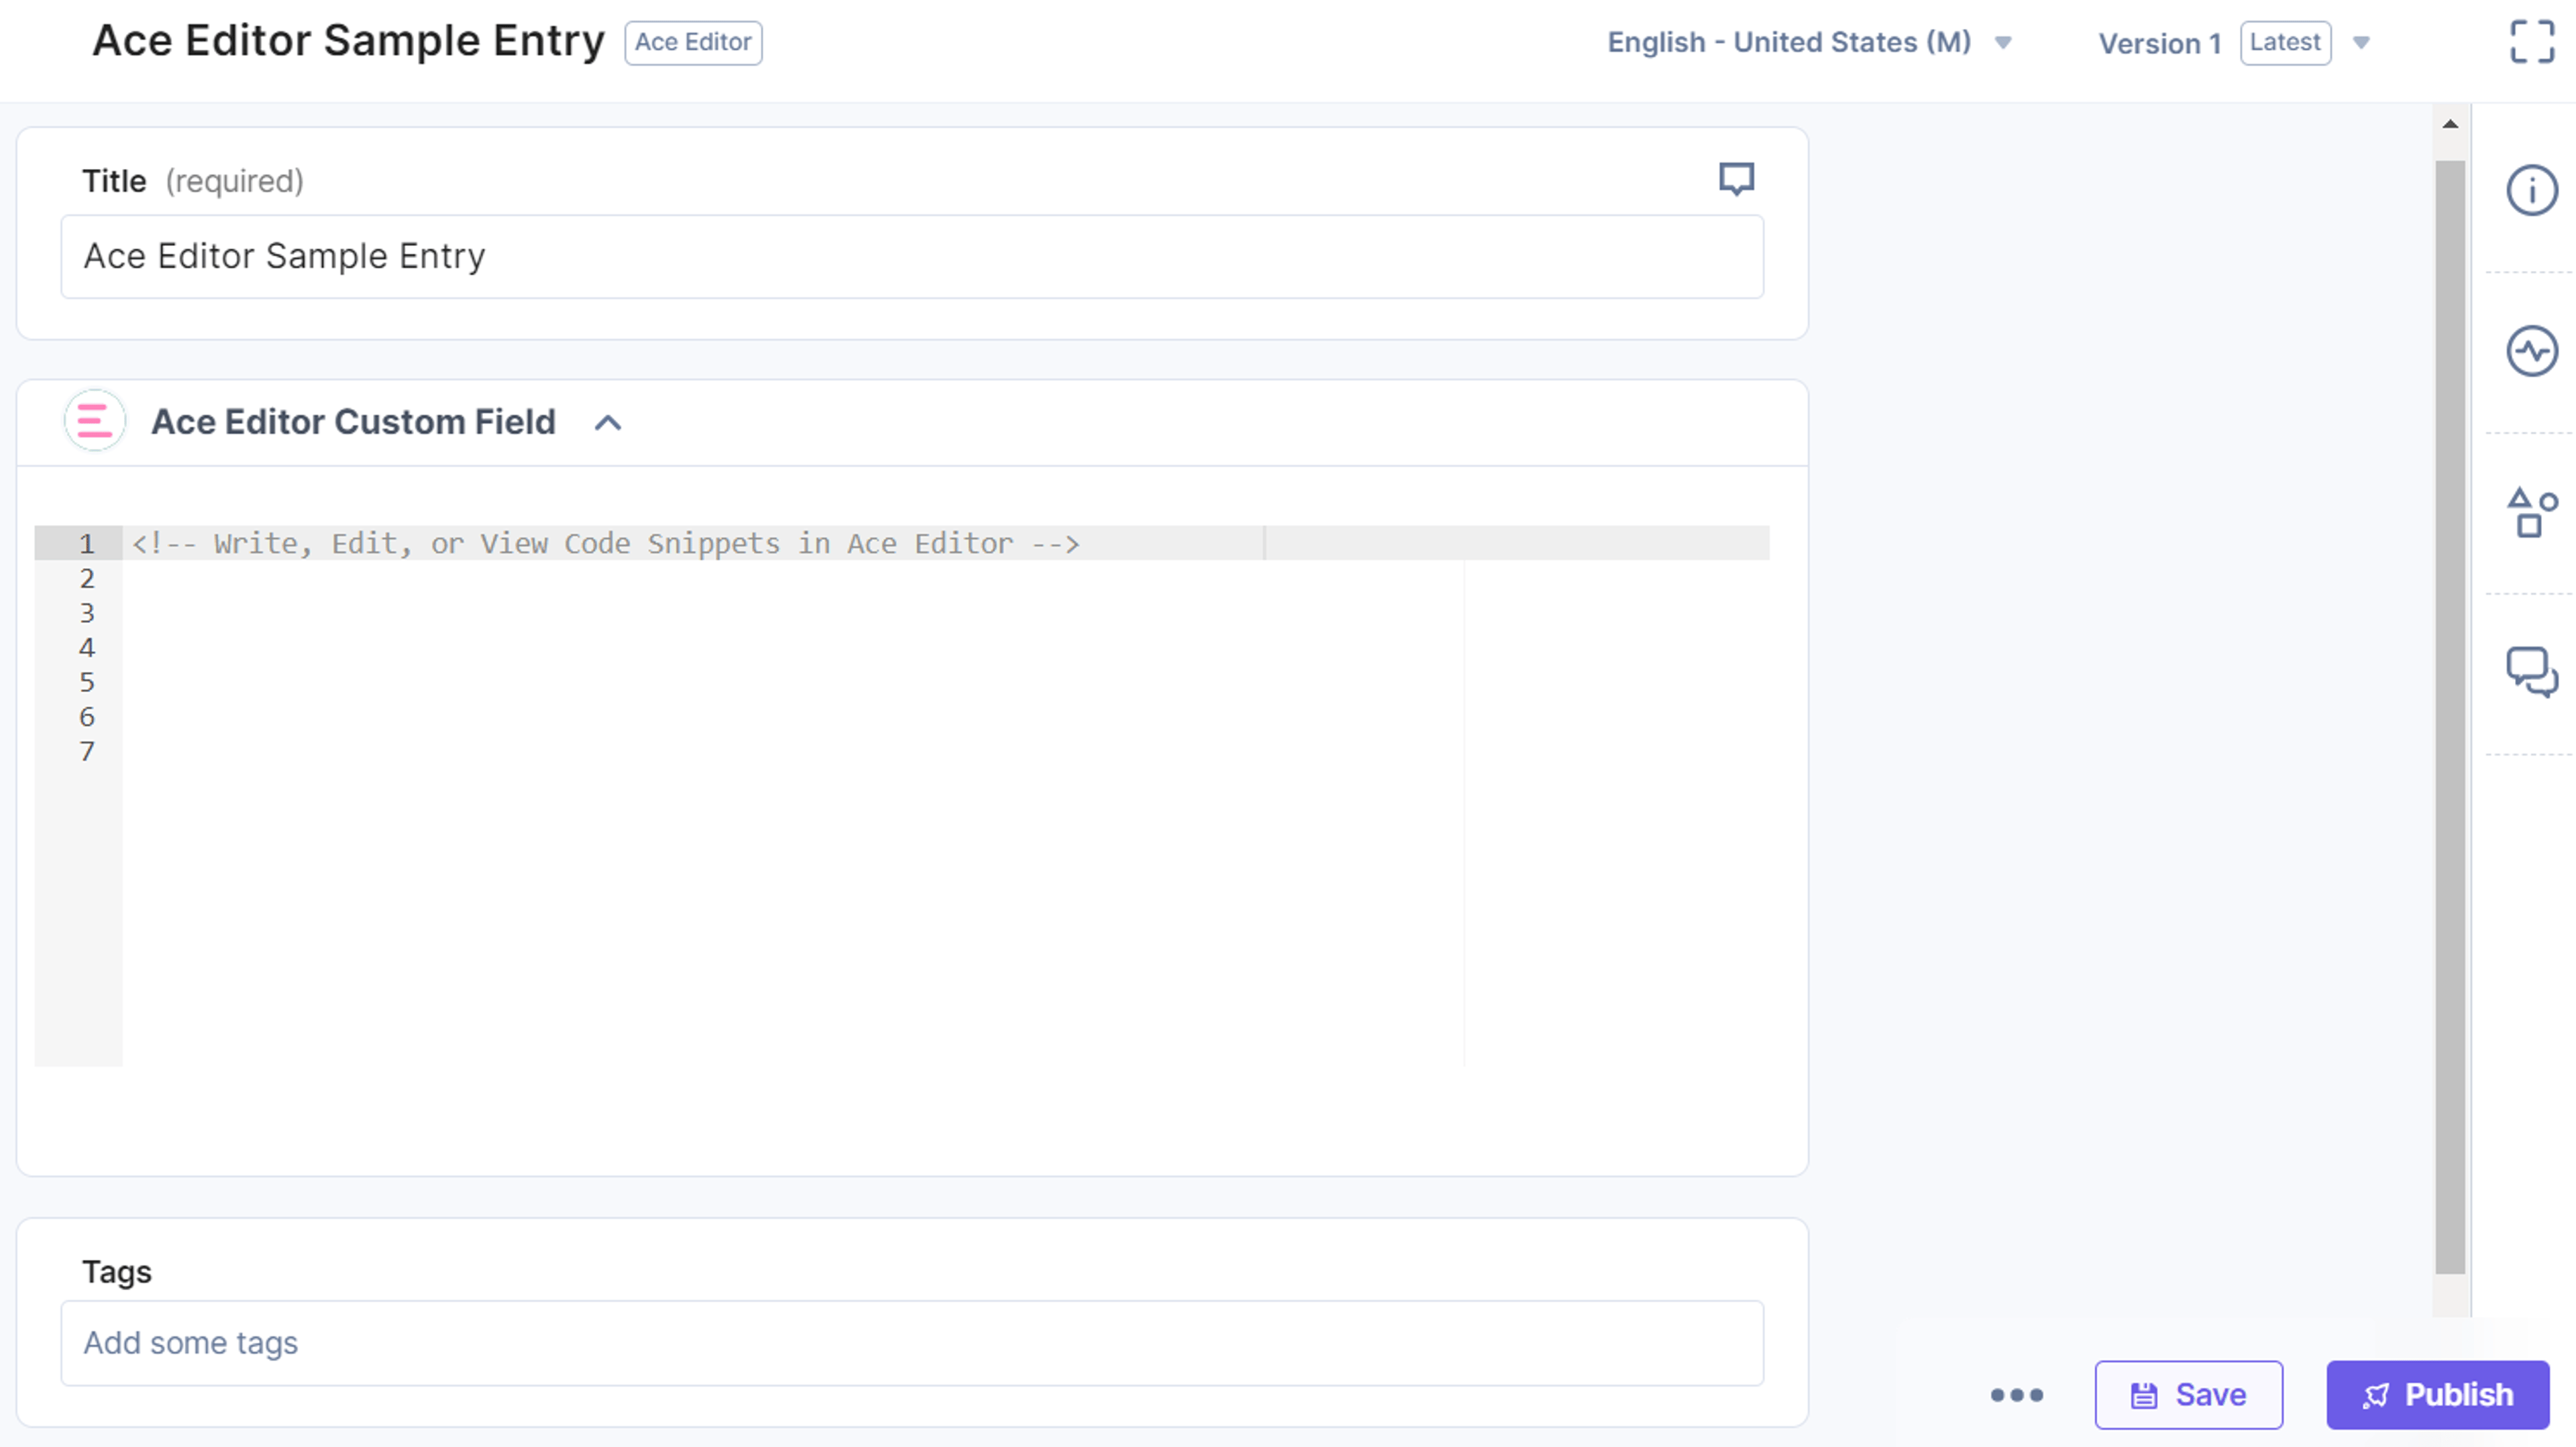Viewport: 2576px width, 1447px height.
Task: Click the Tags label
Action: point(117,1271)
